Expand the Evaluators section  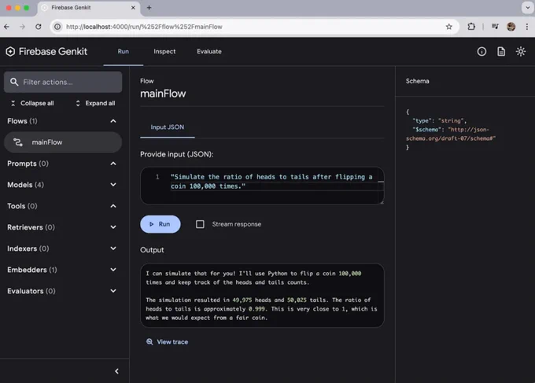pos(113,291)
